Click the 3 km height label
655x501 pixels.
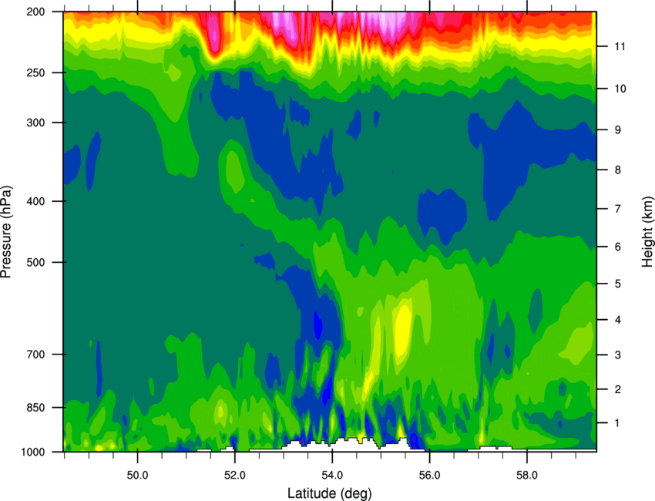point(618,355)
